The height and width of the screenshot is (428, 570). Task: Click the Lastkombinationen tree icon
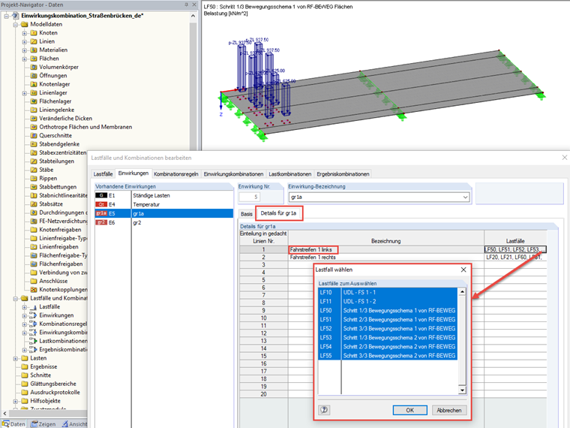point(33,341)
